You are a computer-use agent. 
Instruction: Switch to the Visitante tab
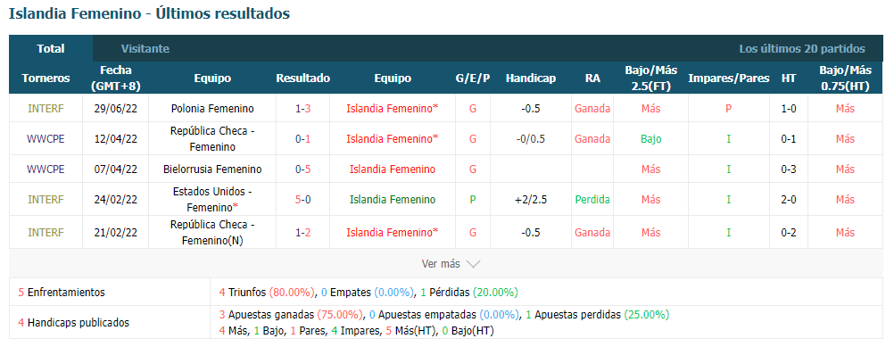click(x=145, y=49)
